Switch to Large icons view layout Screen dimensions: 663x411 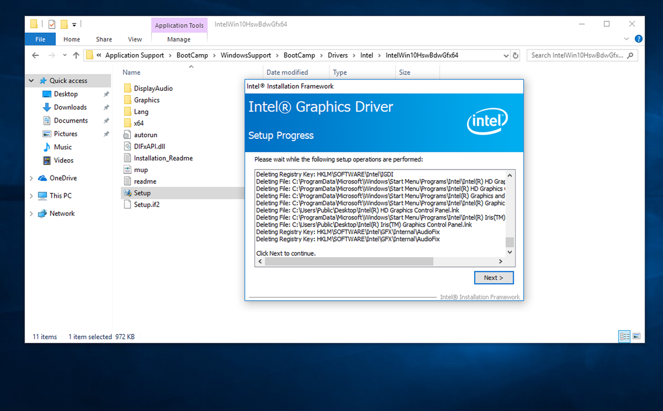click(x=636, y=336)
